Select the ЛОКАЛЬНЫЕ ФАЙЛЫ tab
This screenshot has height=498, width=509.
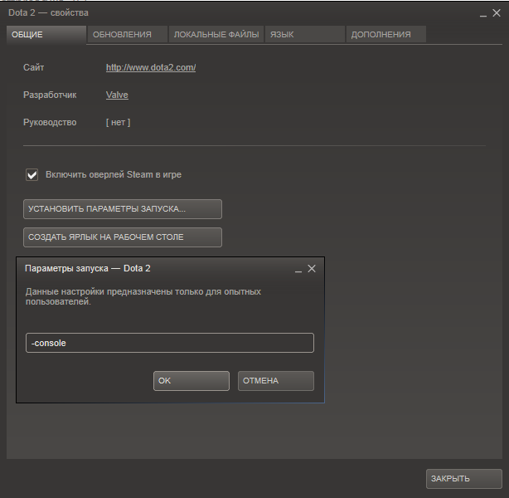point(216,35)
